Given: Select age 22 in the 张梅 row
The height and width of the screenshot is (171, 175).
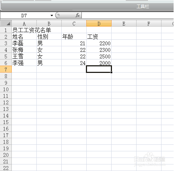Looking at the screenshot, I should 74,50.
